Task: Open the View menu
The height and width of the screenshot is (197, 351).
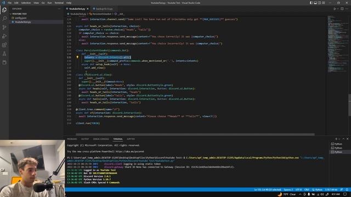Action: 36,3
